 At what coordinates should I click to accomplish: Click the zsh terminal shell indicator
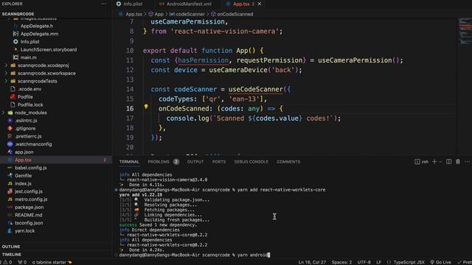421,162
